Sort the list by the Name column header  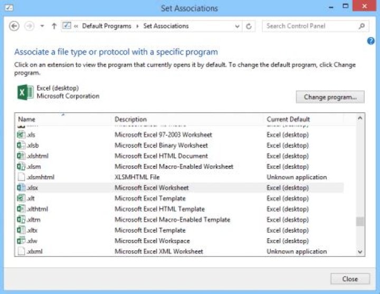point(27,119)
